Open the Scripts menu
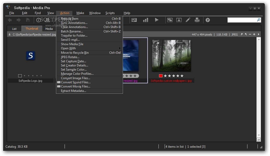The image size is (270, 156). pos(110,13)
